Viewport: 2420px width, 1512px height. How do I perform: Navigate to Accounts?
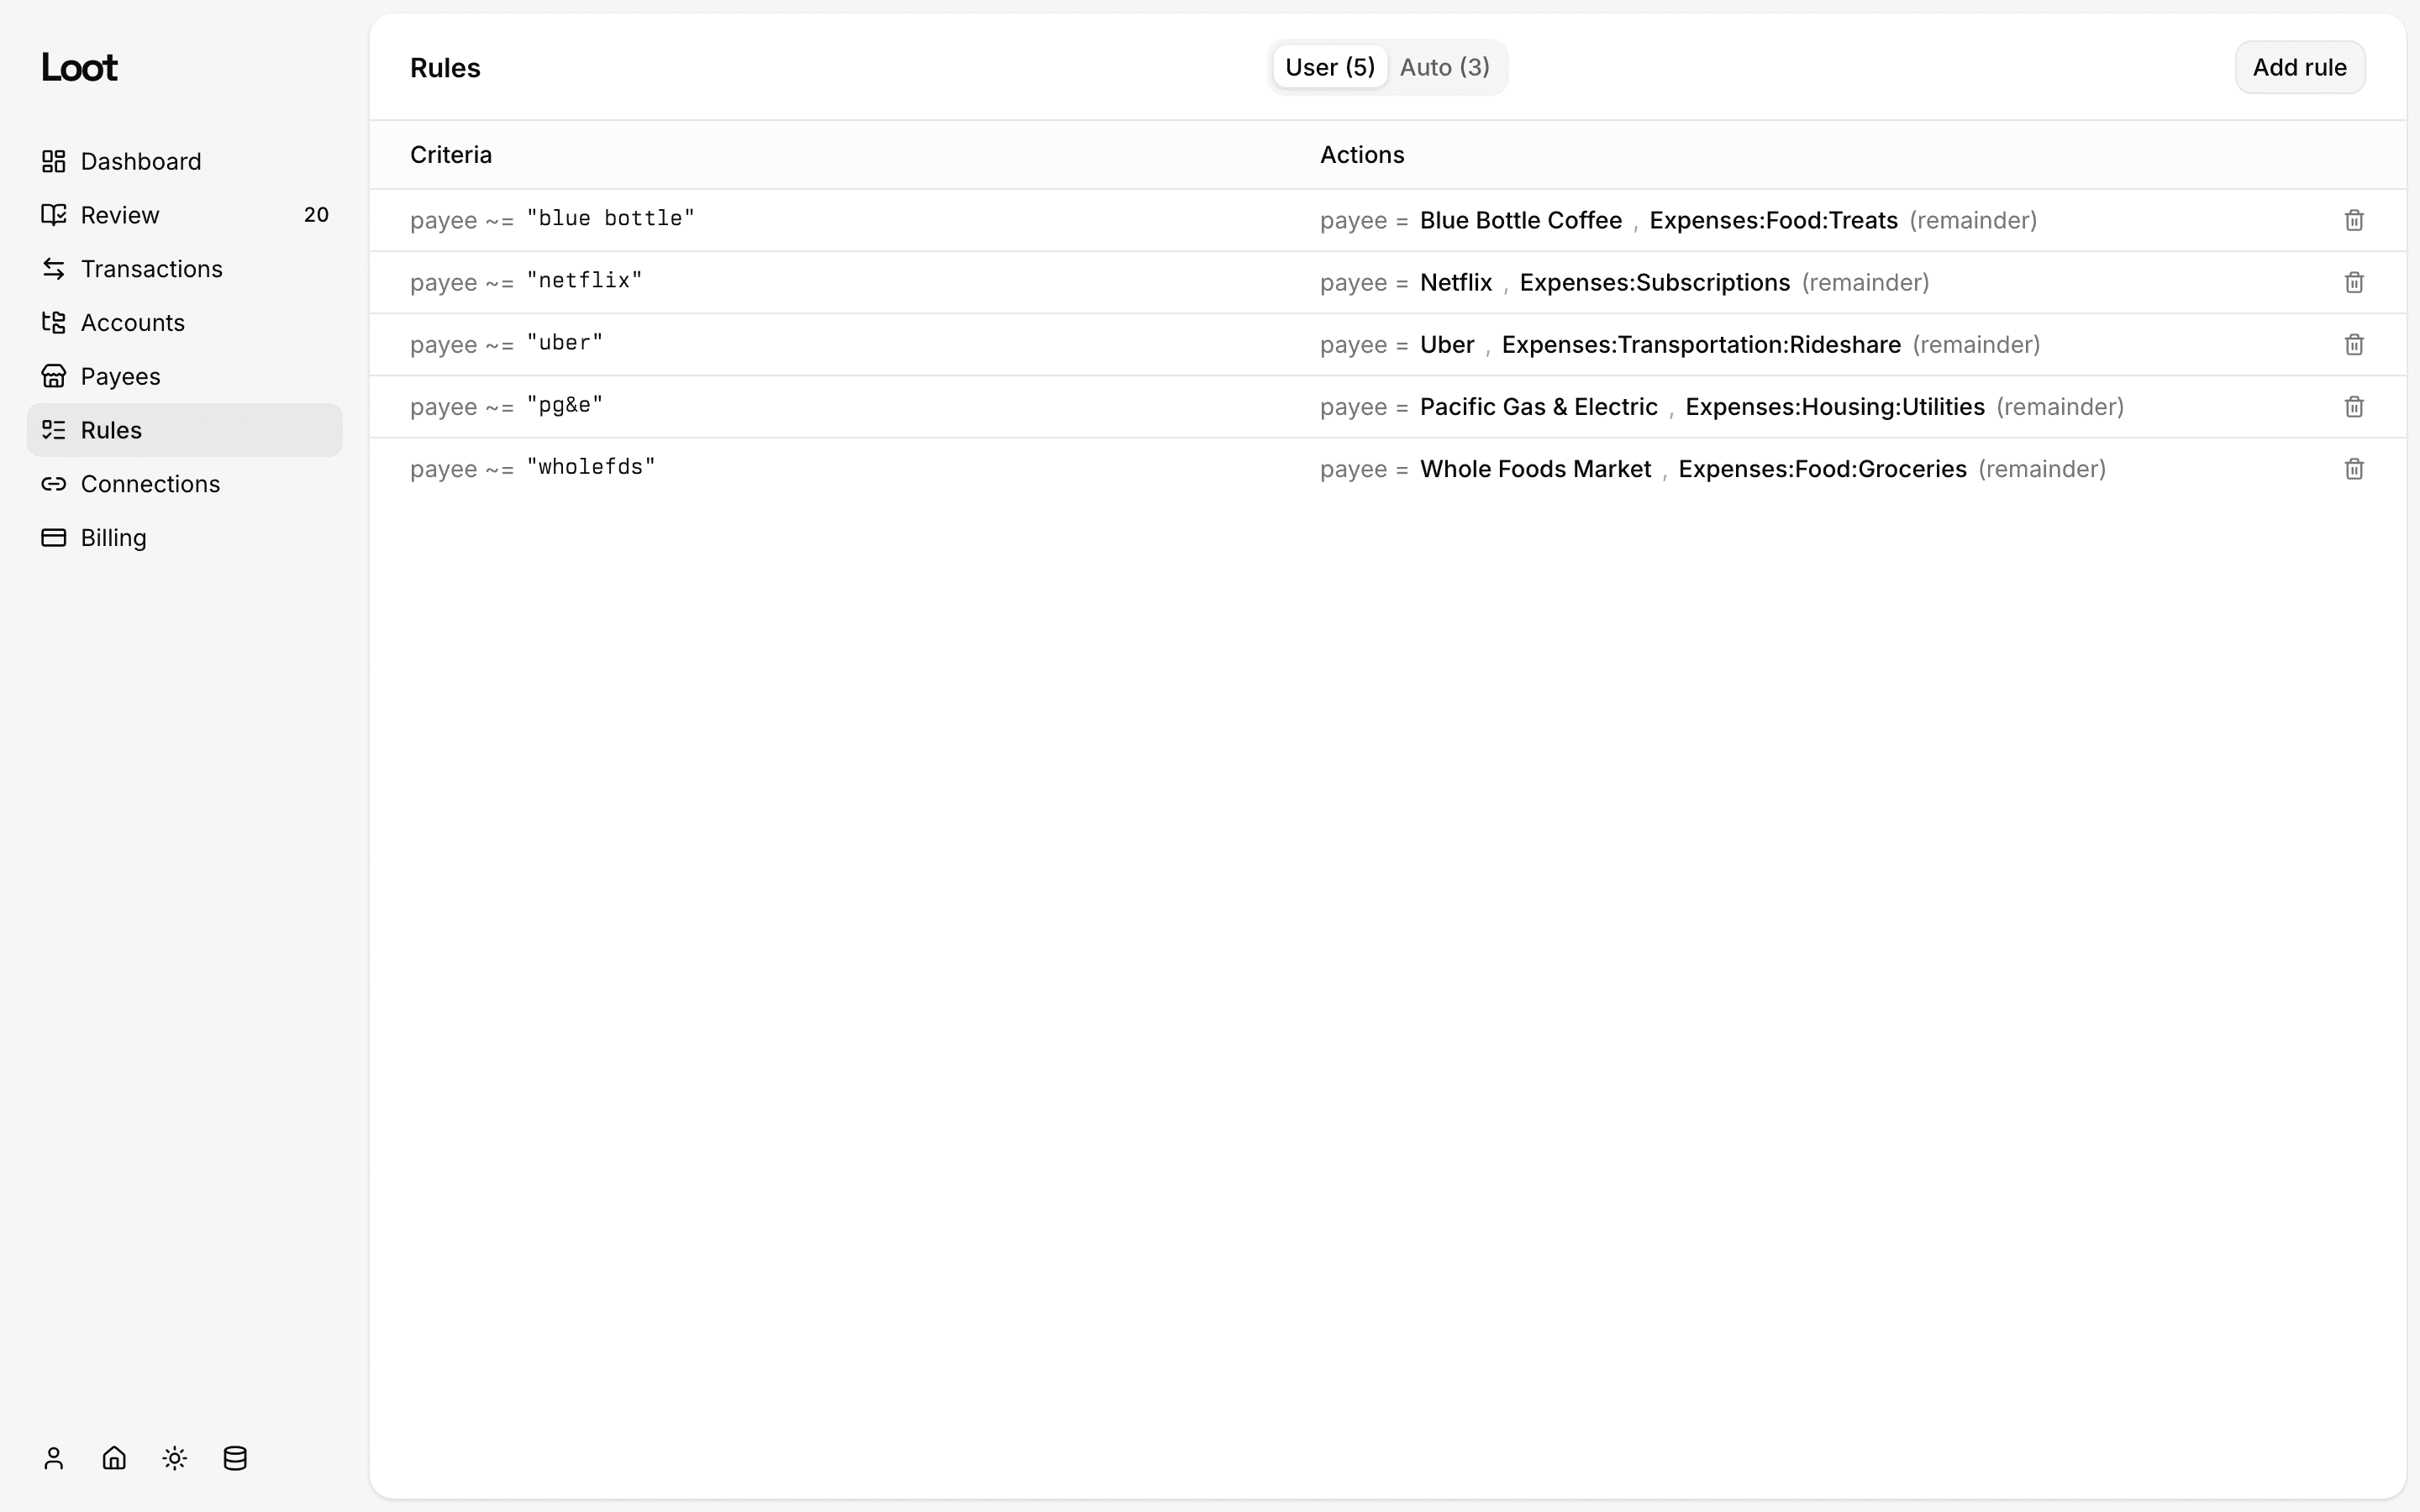[184, 323]
